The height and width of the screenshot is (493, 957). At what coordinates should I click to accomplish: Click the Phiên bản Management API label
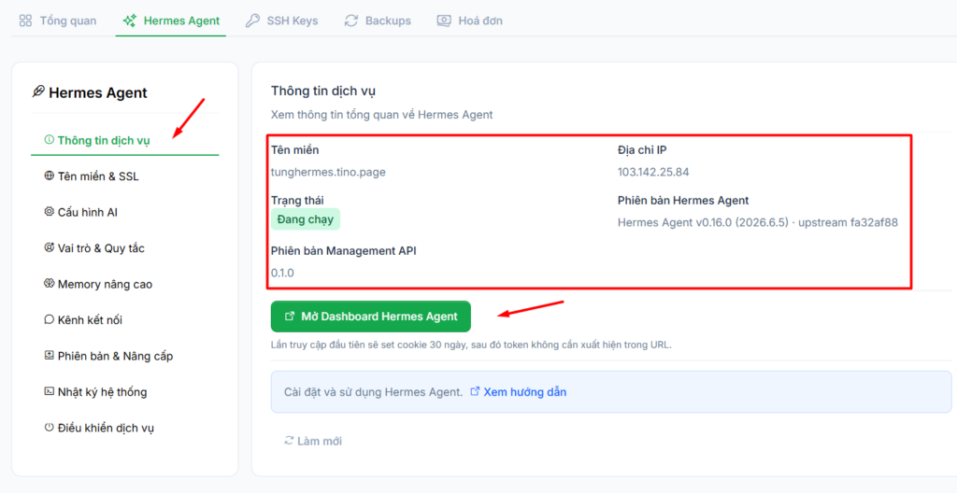pos(344,251)
